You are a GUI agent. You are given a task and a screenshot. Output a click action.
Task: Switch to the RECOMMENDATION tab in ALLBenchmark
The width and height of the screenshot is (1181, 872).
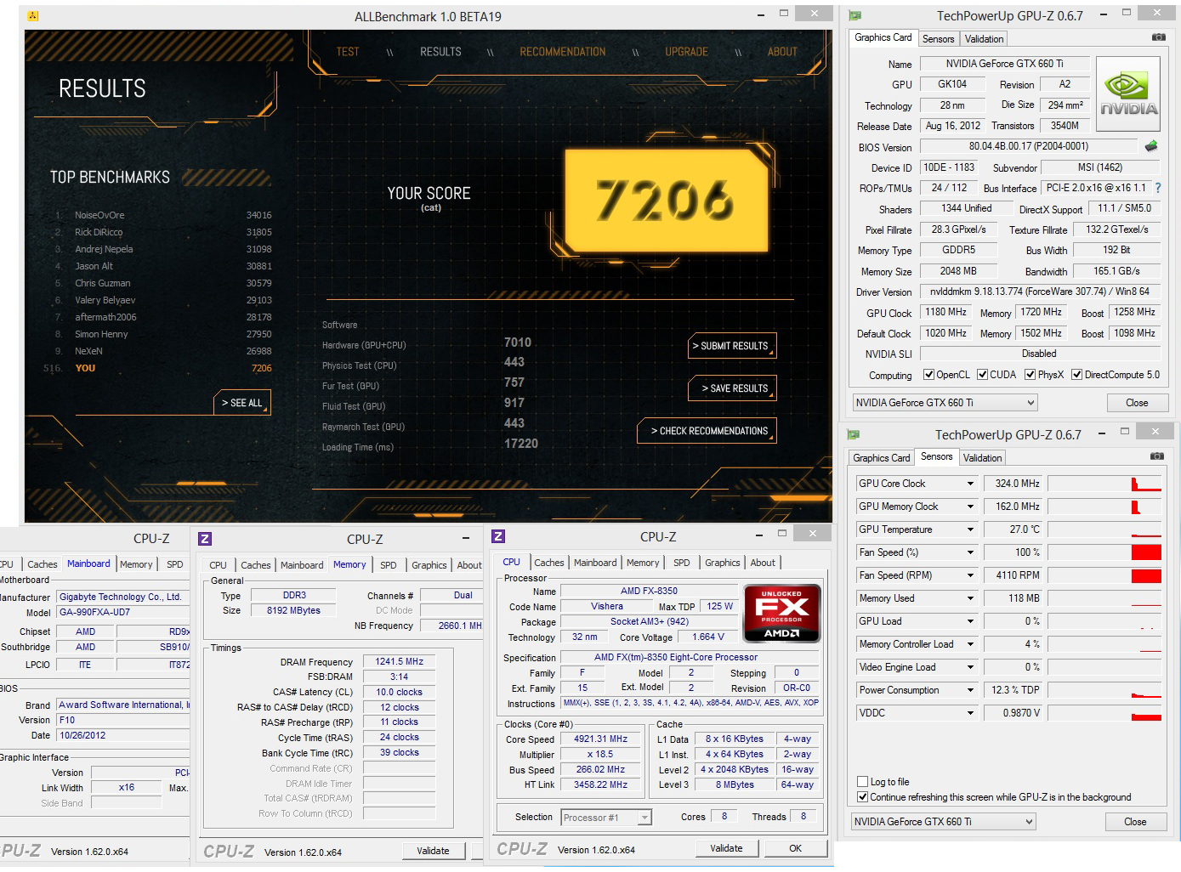563,52
